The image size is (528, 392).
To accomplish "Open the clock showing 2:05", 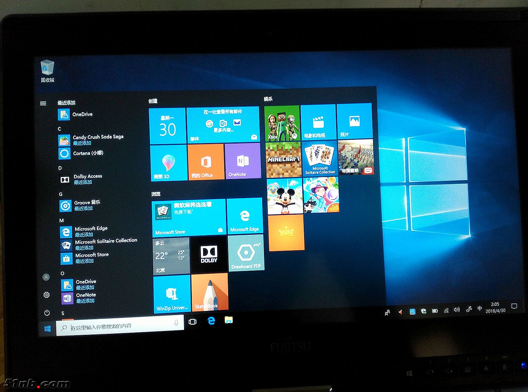I will pyautogui.click(x=496, y=307).
